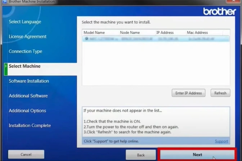This screenshot has height=161, width=242.
Task: Go Back to the previous step
Action: pyautogui.click(x=141, y=155)
